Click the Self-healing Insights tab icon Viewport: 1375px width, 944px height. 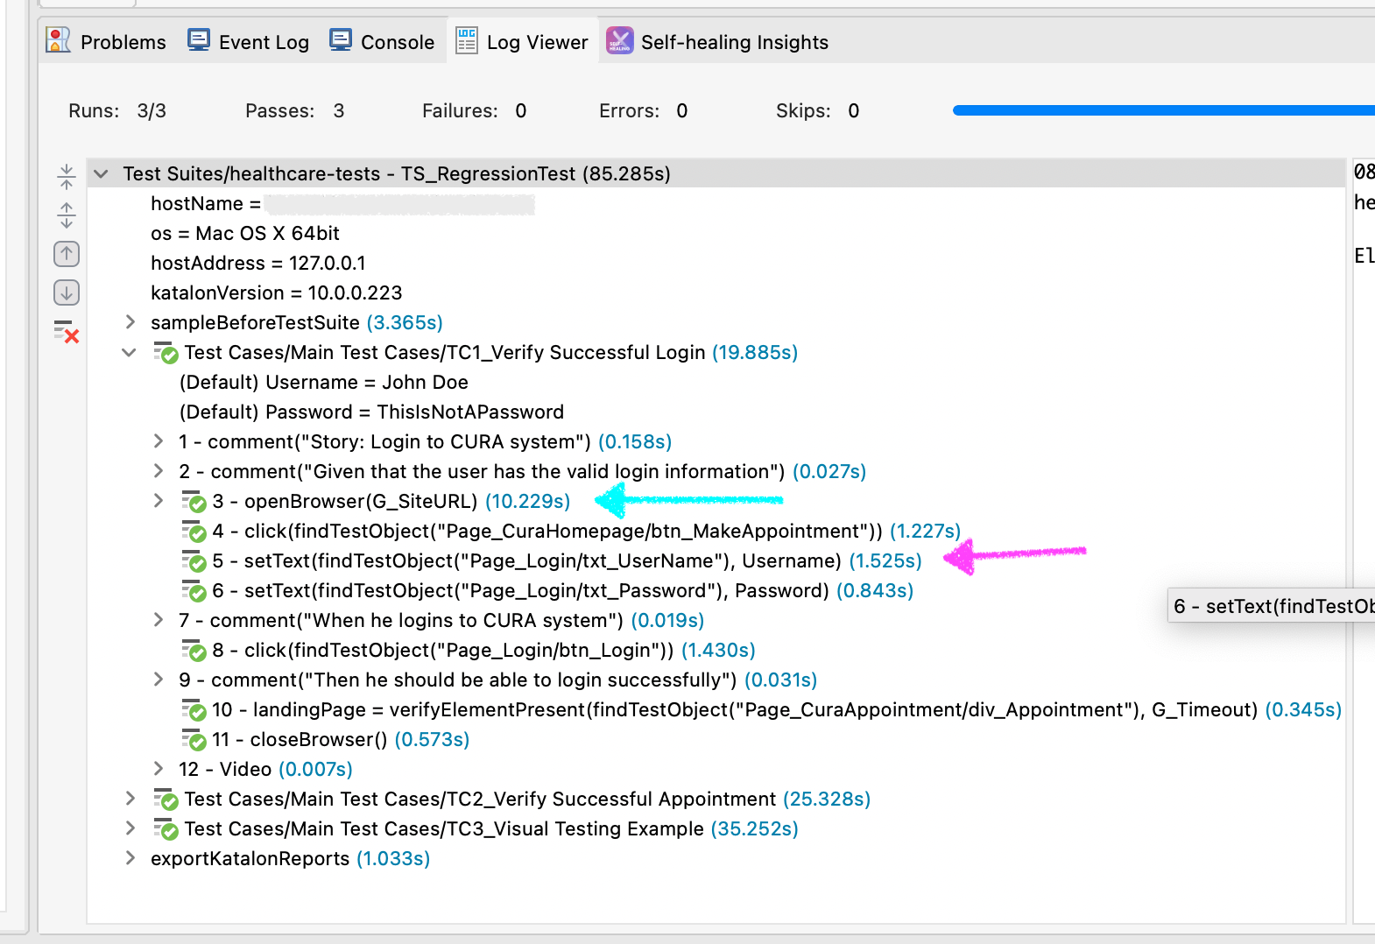619,41
